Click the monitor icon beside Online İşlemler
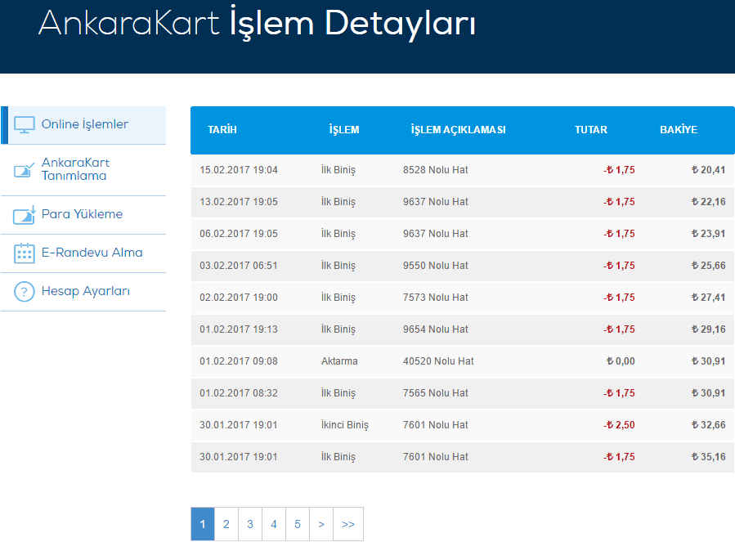This screenshot has width=735, height=542. tap(25, 125)
